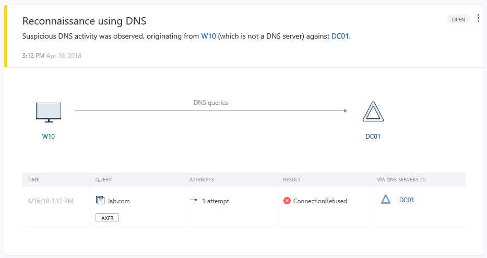Open the three-dot more options menu

(x=478, y=18)
